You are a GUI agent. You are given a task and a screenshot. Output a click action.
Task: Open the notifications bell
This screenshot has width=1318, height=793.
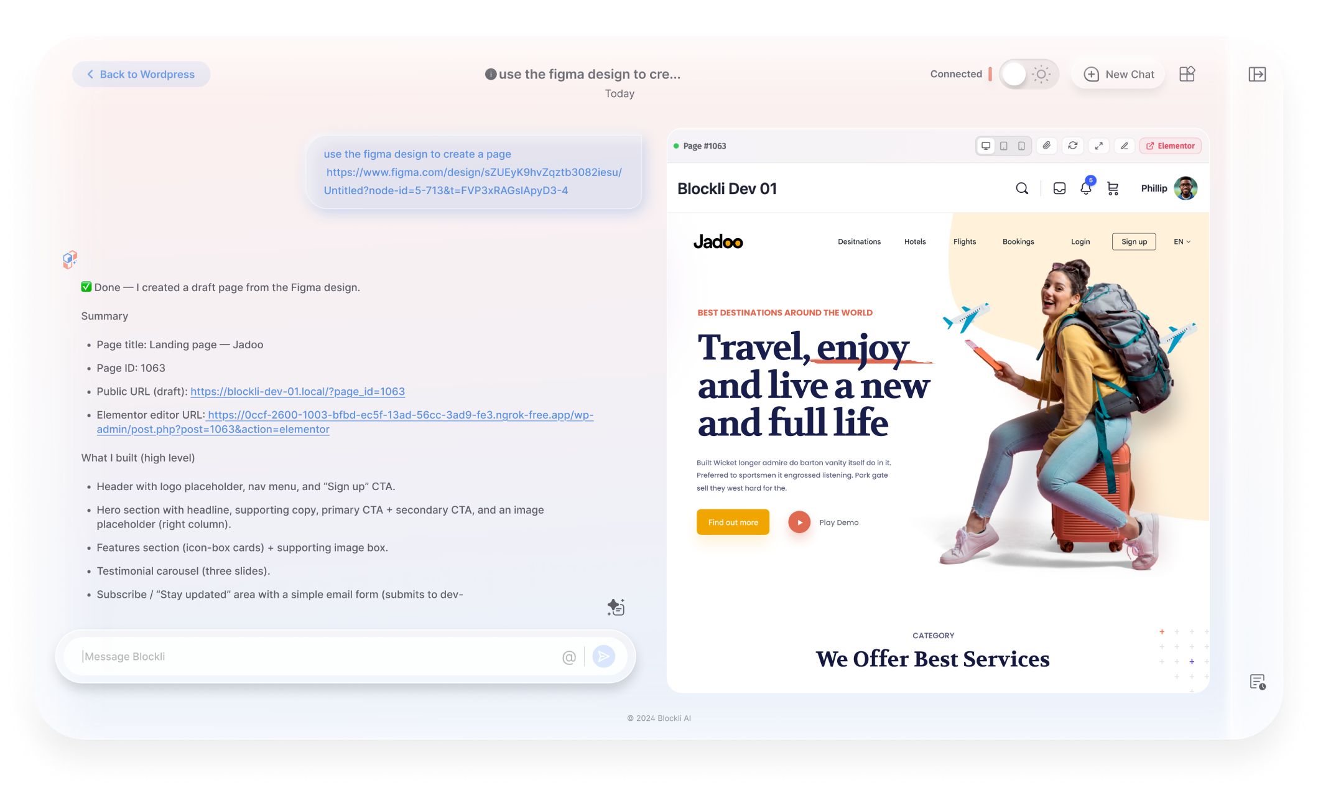click(x=1086, y=188)
